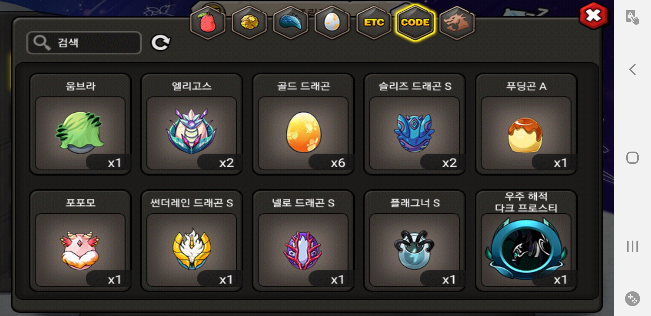Viewport: 651px width, 316px height.
Task: Click the refresh arrow beside search
Action: point(160,43)
